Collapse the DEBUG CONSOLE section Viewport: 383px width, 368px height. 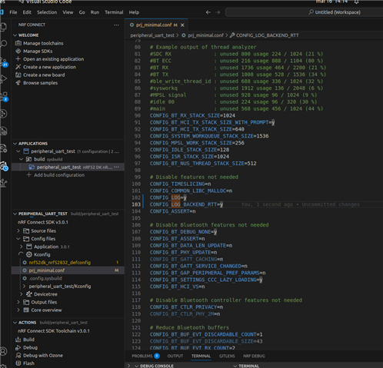click(137, 366)
